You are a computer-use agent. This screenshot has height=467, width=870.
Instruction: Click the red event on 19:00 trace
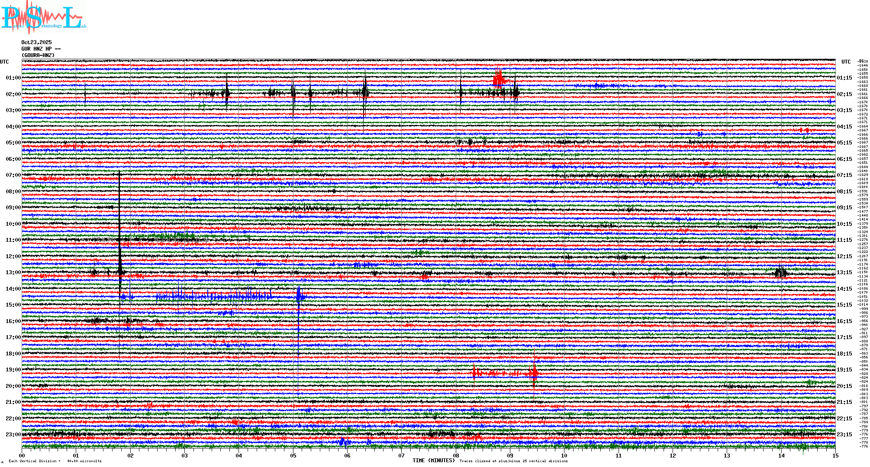pyautogui.click(x=534, y=373)
